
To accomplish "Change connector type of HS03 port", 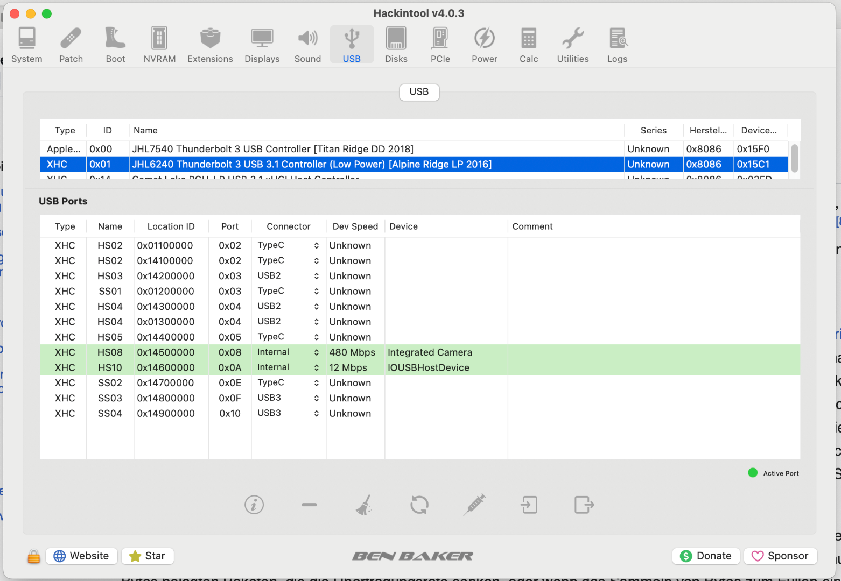I will tap(289, 276).
